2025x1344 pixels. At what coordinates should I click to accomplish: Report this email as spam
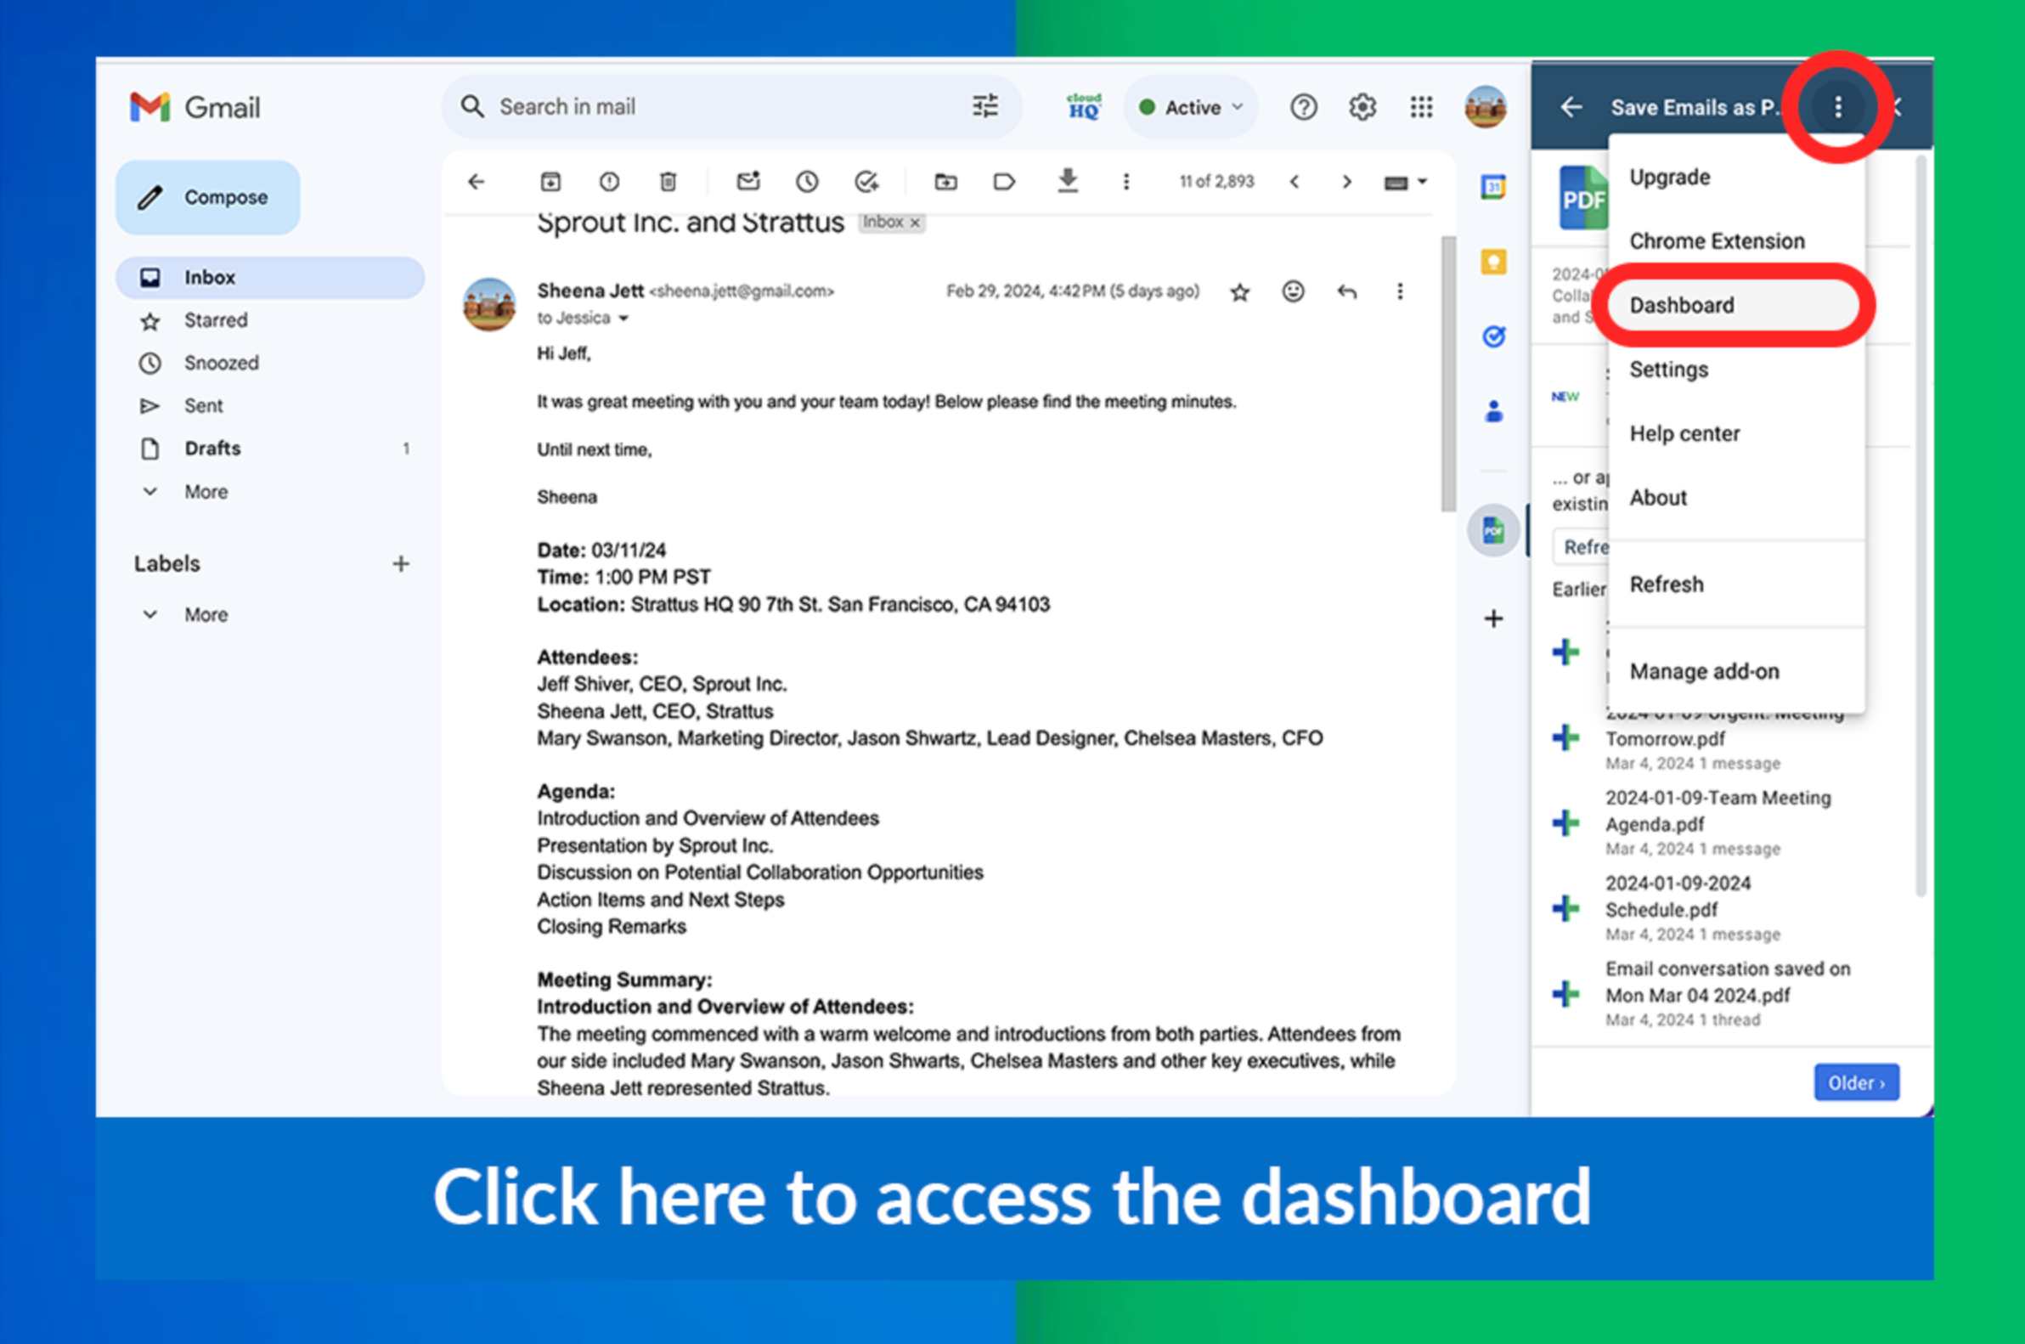[x=608, y=182]
